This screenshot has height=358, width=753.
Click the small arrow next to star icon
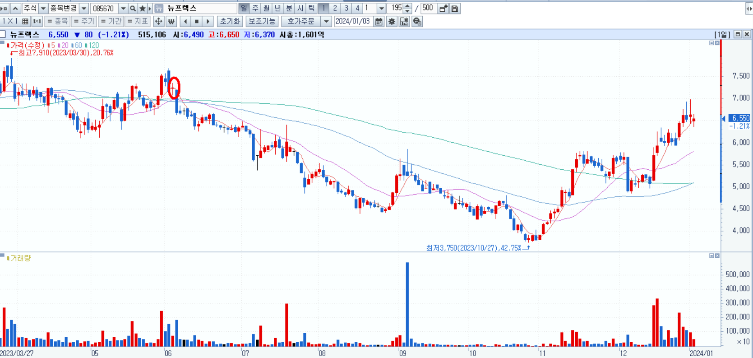pos(150,8)
